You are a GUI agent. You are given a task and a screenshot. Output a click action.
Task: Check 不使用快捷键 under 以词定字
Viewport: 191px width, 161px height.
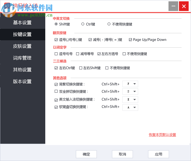[x=124, y=54]
